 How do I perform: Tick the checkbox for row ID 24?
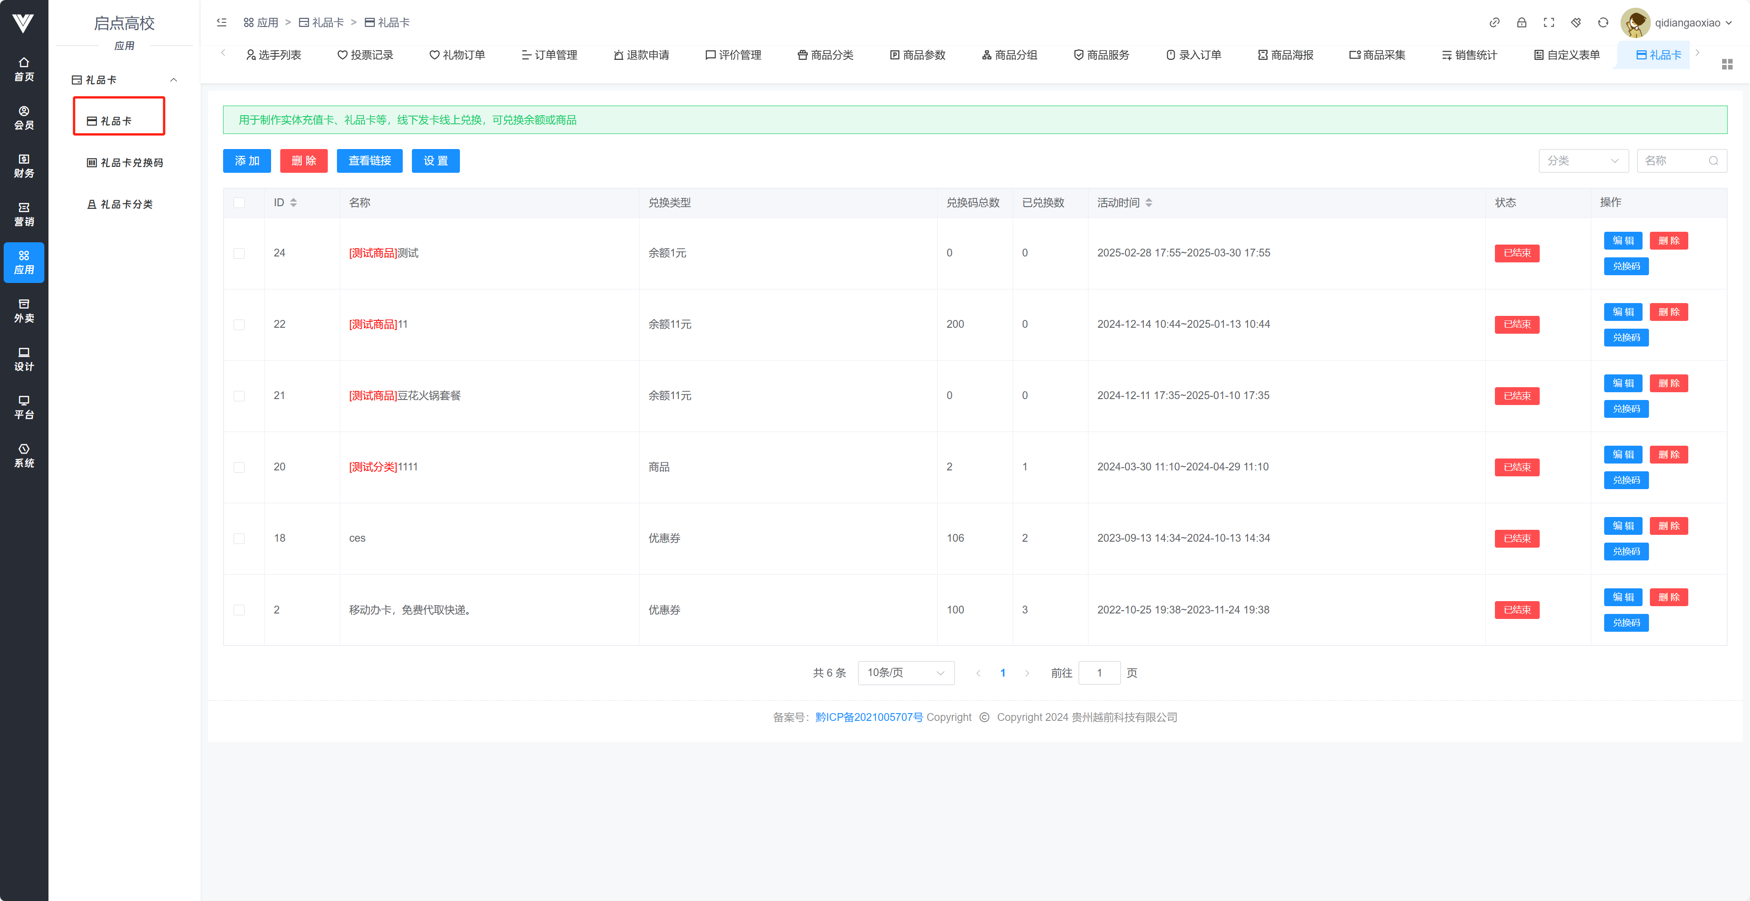pos(239,253)
